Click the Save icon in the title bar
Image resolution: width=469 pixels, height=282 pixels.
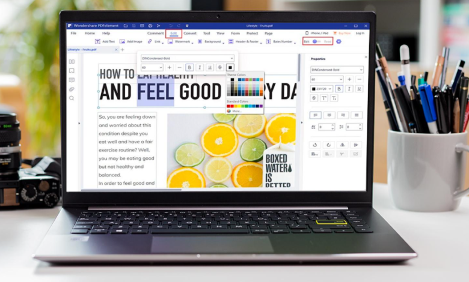(134, 26)
